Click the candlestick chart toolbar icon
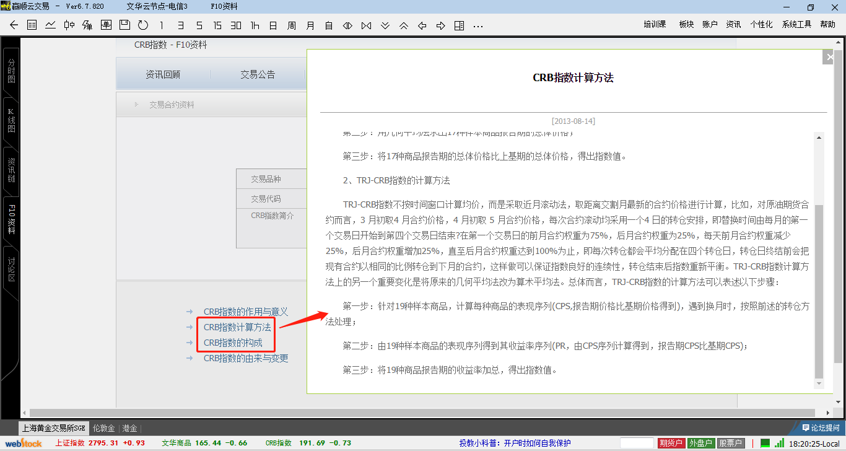This screenshot has height=451, width=846. (x=69, y=25)
